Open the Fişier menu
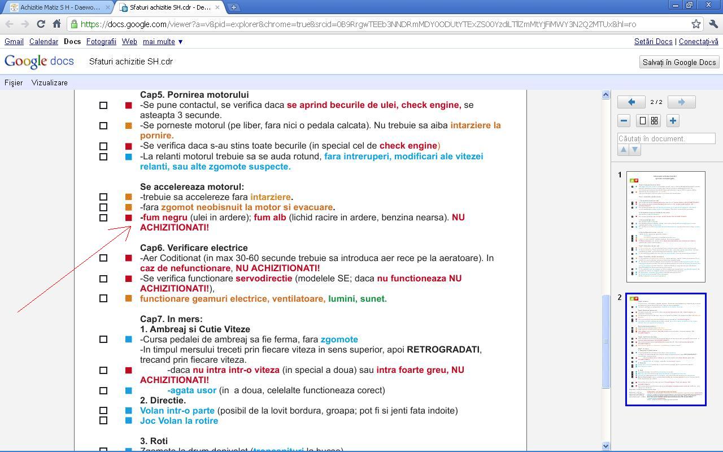The height and width of the screenshot is (452, 723). [14, 82]
